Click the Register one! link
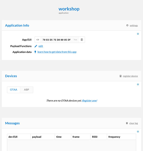This screenshot has width=143, height=151. pos(90,101)
